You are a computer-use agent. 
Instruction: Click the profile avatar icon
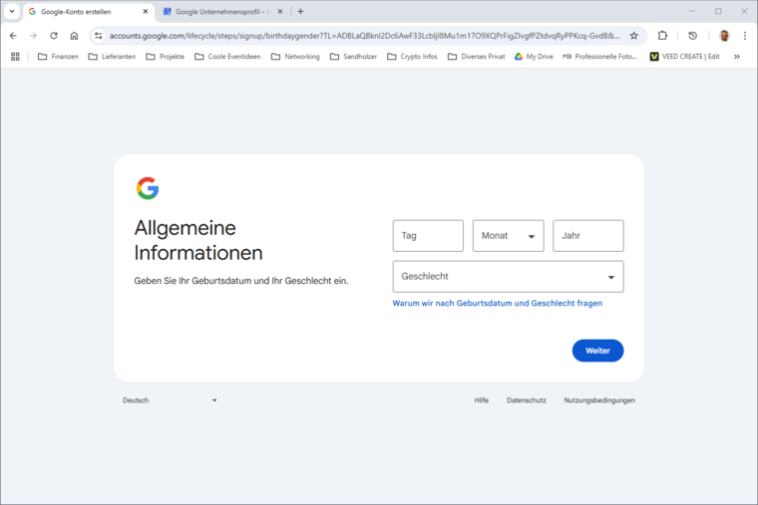(724, 35)
